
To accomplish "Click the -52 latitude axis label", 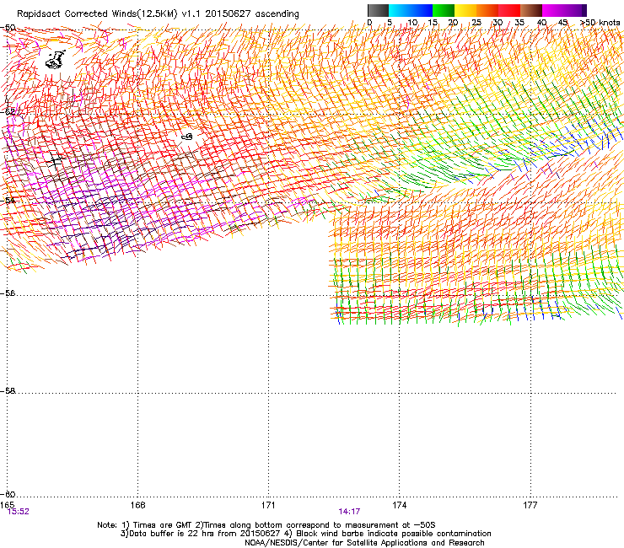I will tap(8, 112).
